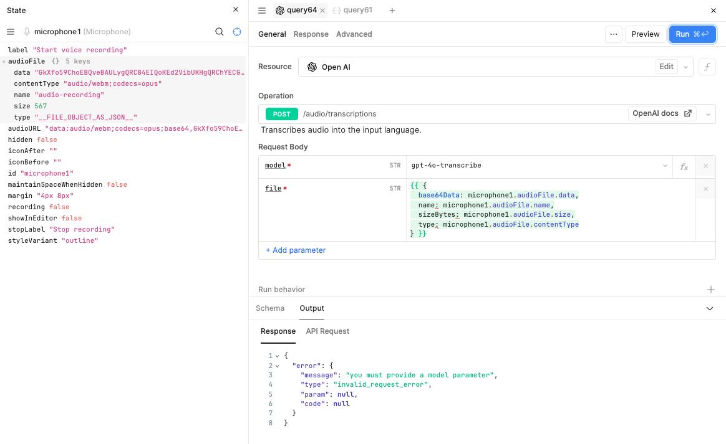The width and height of the screenshot is (726, 444).
Task: Click the maintainSpaceWhenHidden false row
Action: pyautogui.click(x=123, y=184)
